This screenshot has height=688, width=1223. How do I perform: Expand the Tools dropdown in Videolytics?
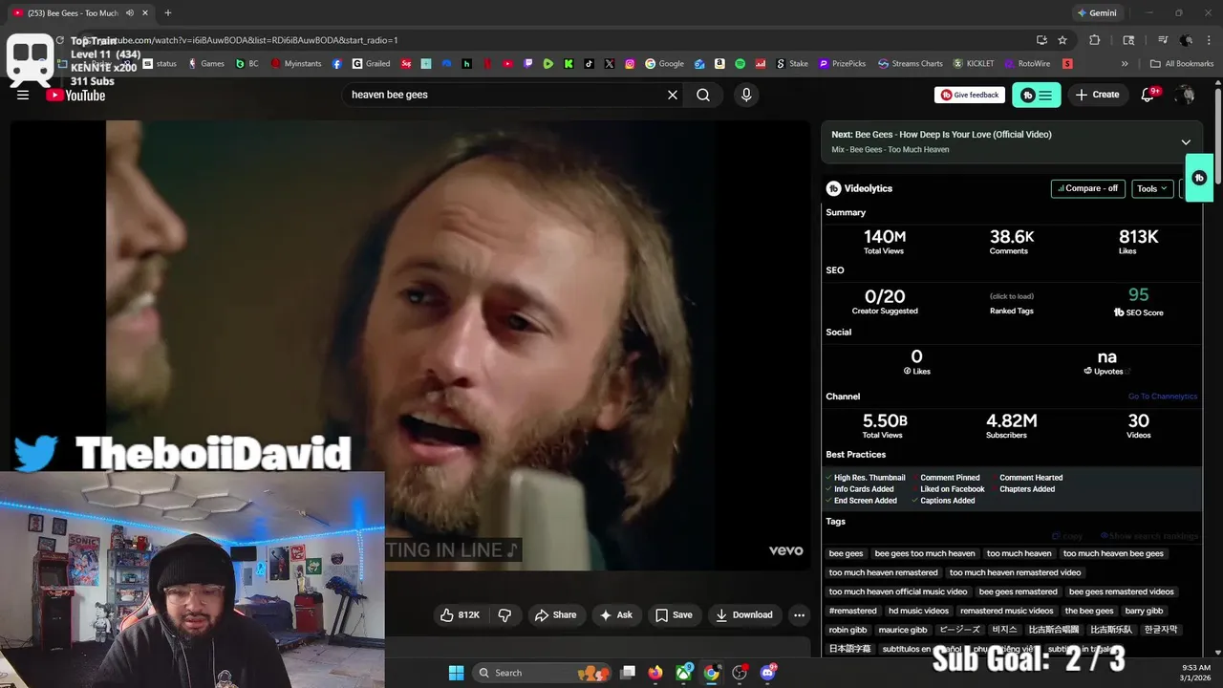(x=1152, y=188)
